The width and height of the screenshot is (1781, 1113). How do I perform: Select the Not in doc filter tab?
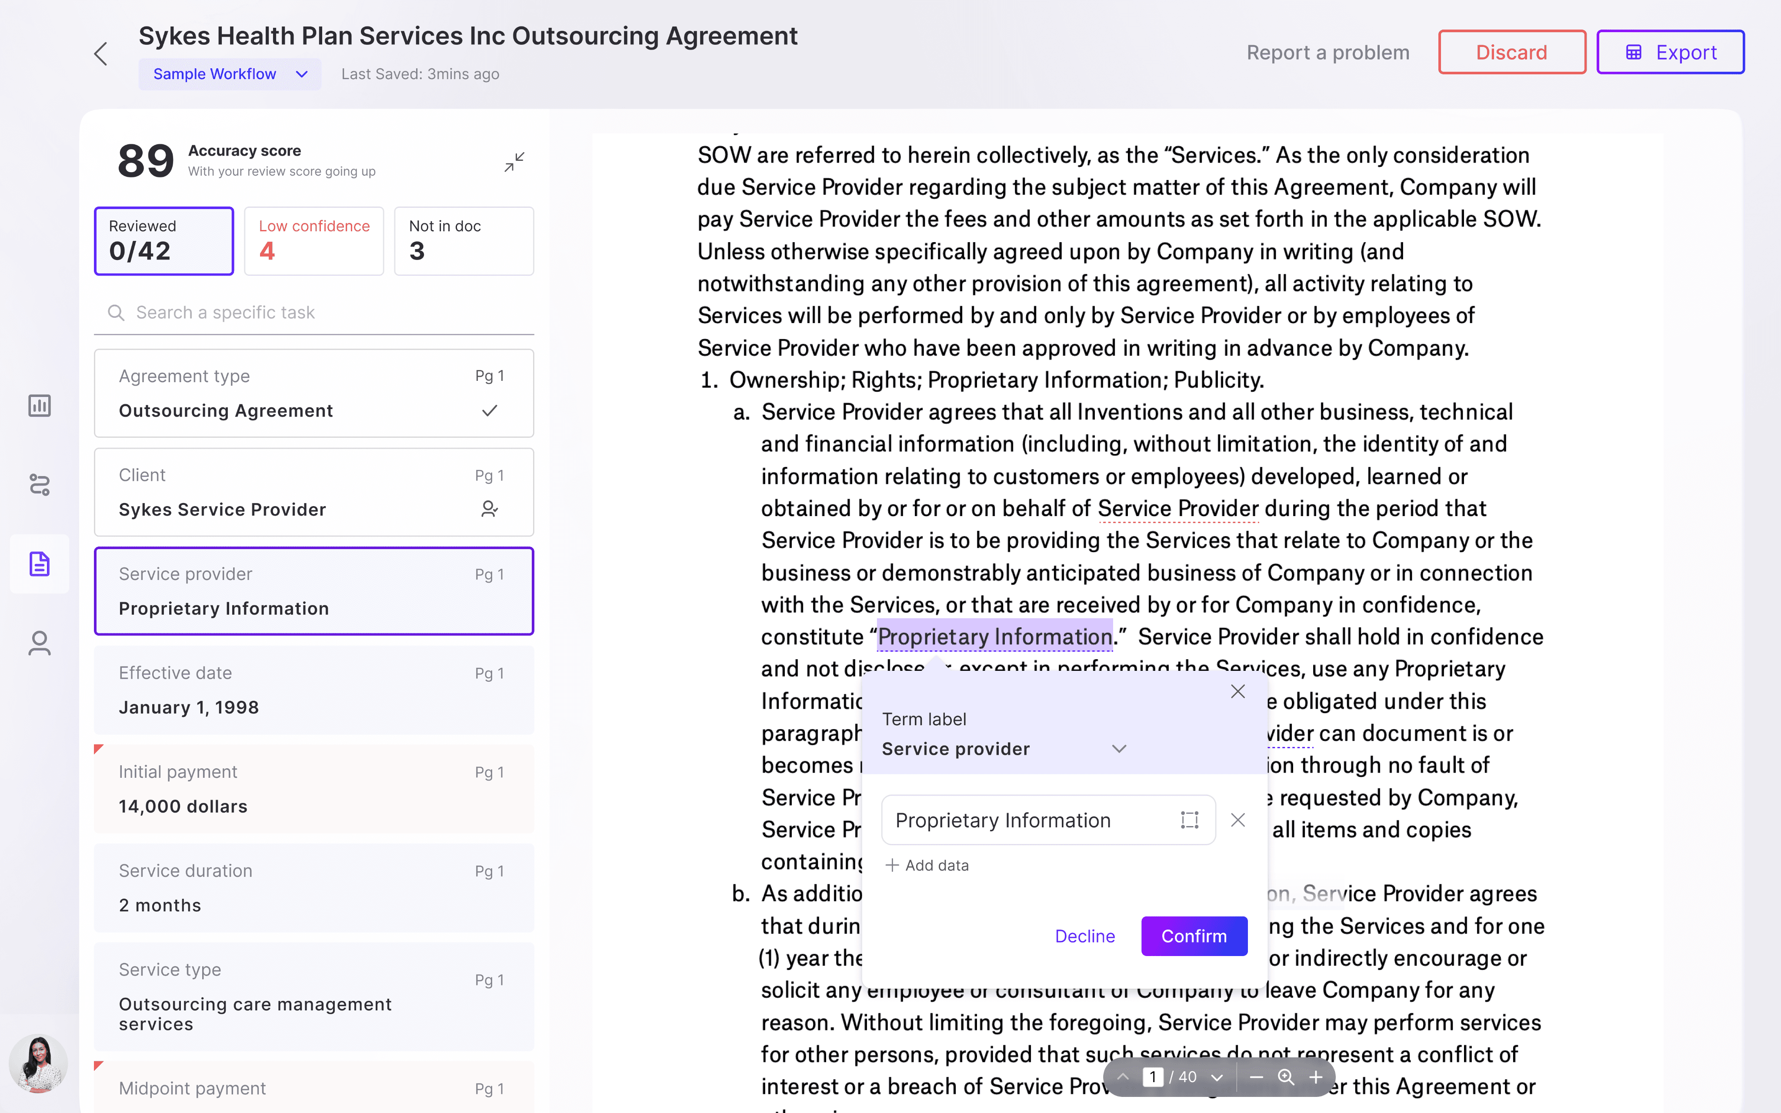[464, 241]
